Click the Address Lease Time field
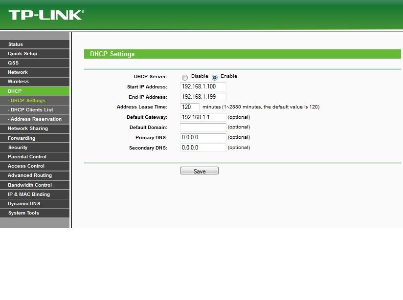This screenshot has height=300, width=403. pos(190,107)
